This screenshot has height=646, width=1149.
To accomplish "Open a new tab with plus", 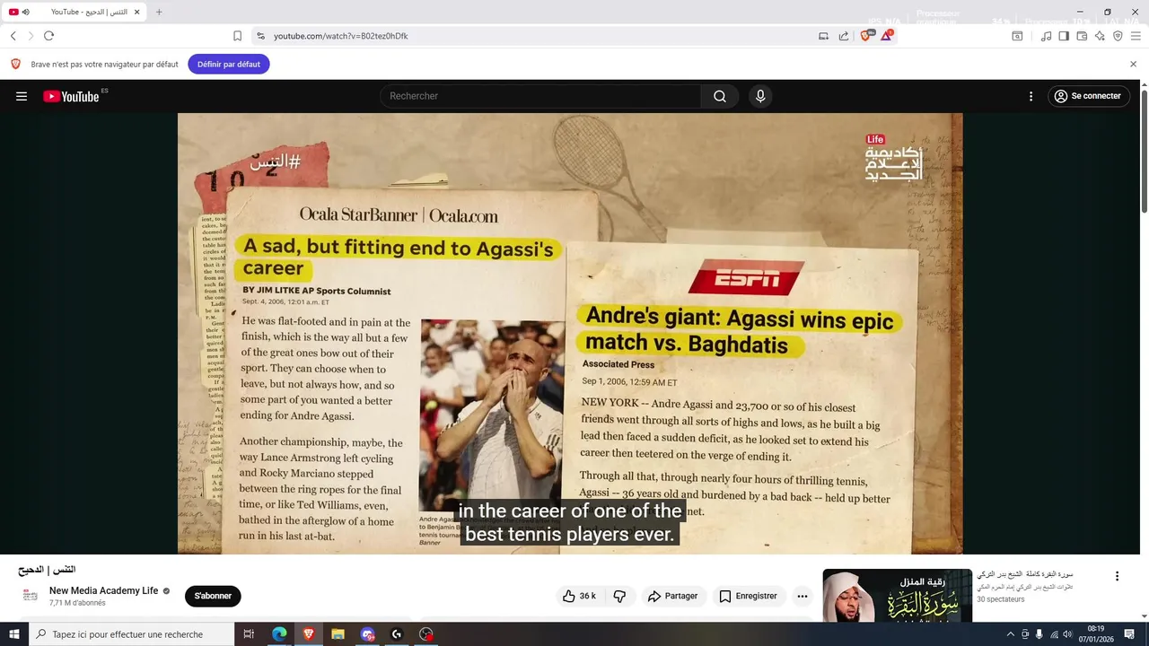I will (159, 12).
